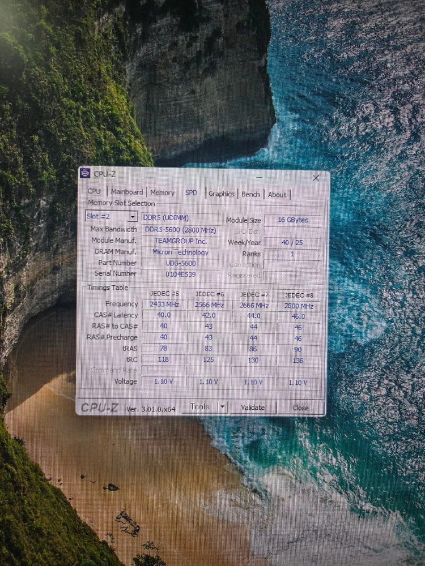The image size is (425, 566).
Task: Click the 2433 MHz frequency cell
Action: click(164, 305)
